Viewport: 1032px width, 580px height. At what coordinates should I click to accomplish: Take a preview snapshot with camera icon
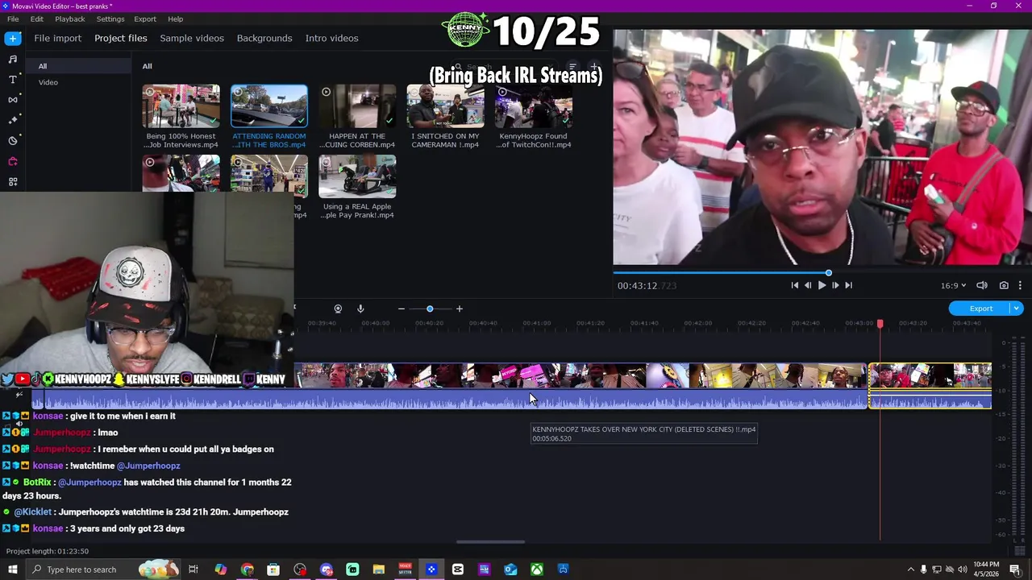1004,285
